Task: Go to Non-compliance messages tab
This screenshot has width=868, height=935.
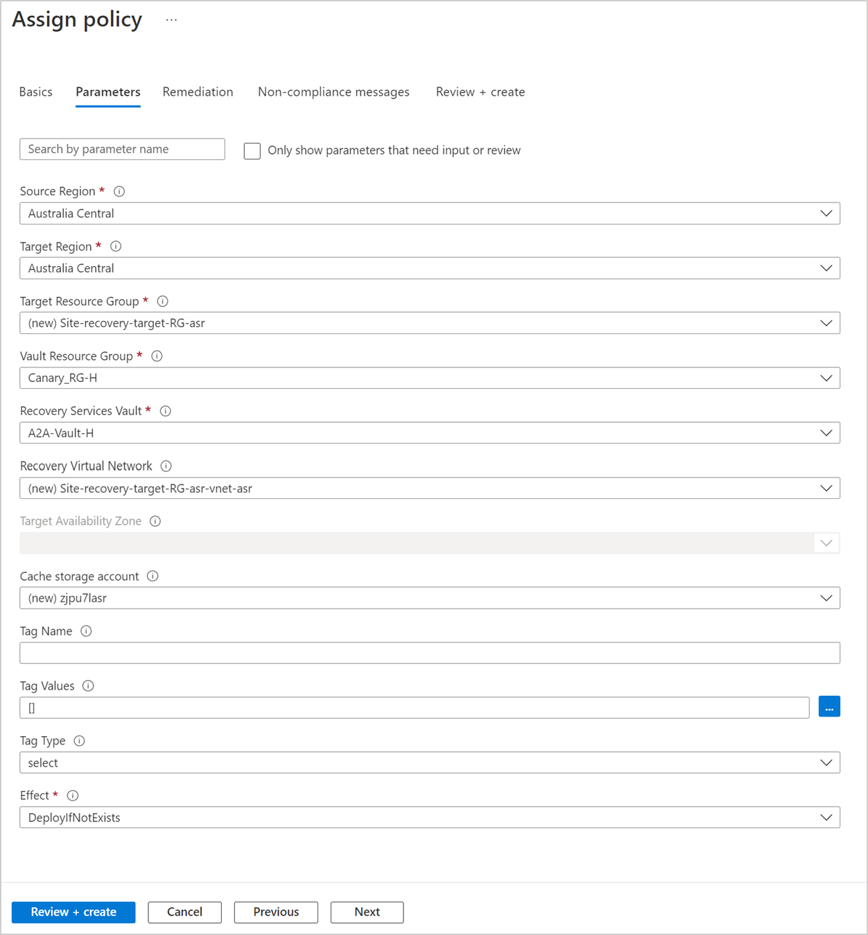Action: 333,92
